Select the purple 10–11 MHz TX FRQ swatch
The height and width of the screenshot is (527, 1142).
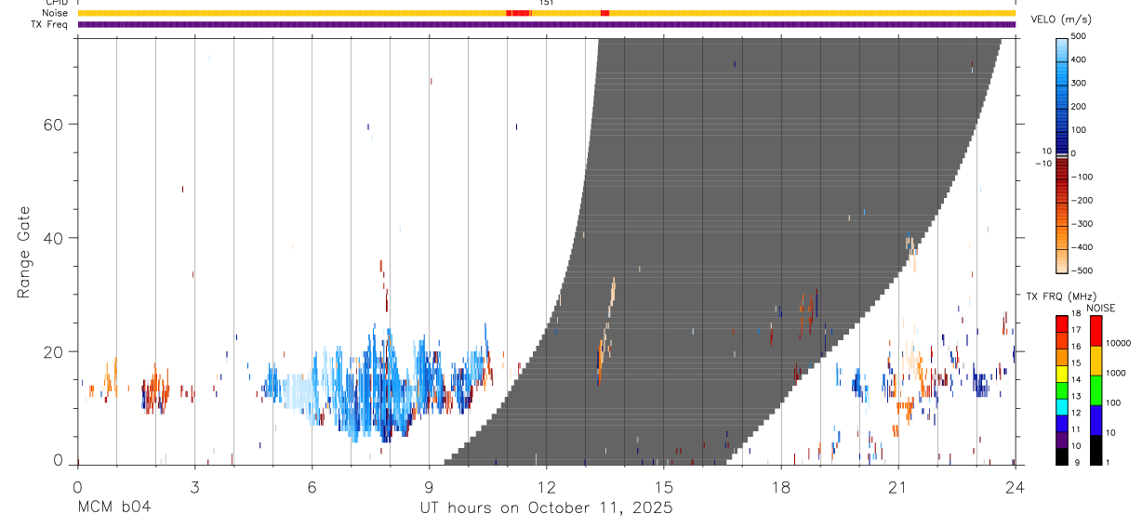(x=1062, y=438)
